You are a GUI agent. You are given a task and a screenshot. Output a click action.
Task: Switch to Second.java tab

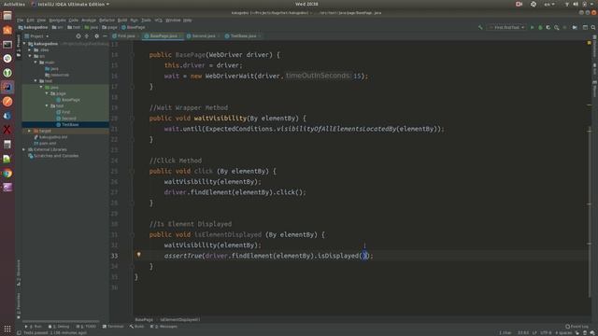click(203, 35)
